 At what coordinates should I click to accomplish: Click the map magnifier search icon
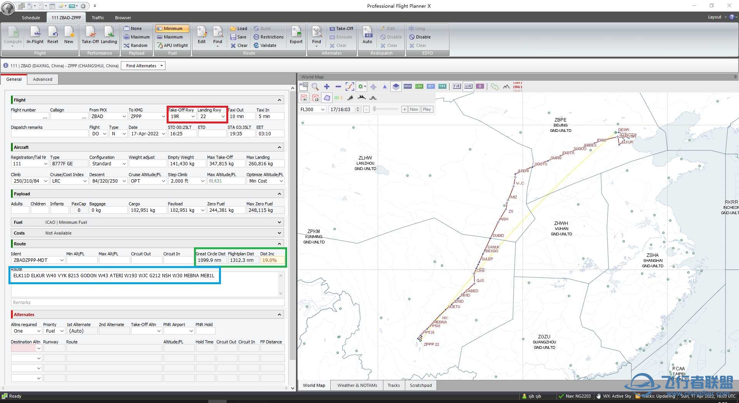[x=315, y=87]
